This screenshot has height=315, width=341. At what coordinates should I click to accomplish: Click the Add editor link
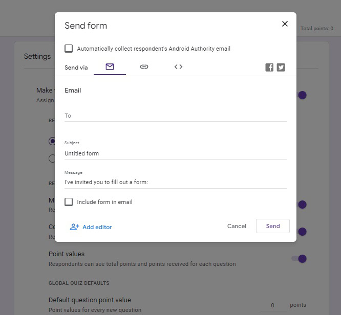tap(97, 227)
